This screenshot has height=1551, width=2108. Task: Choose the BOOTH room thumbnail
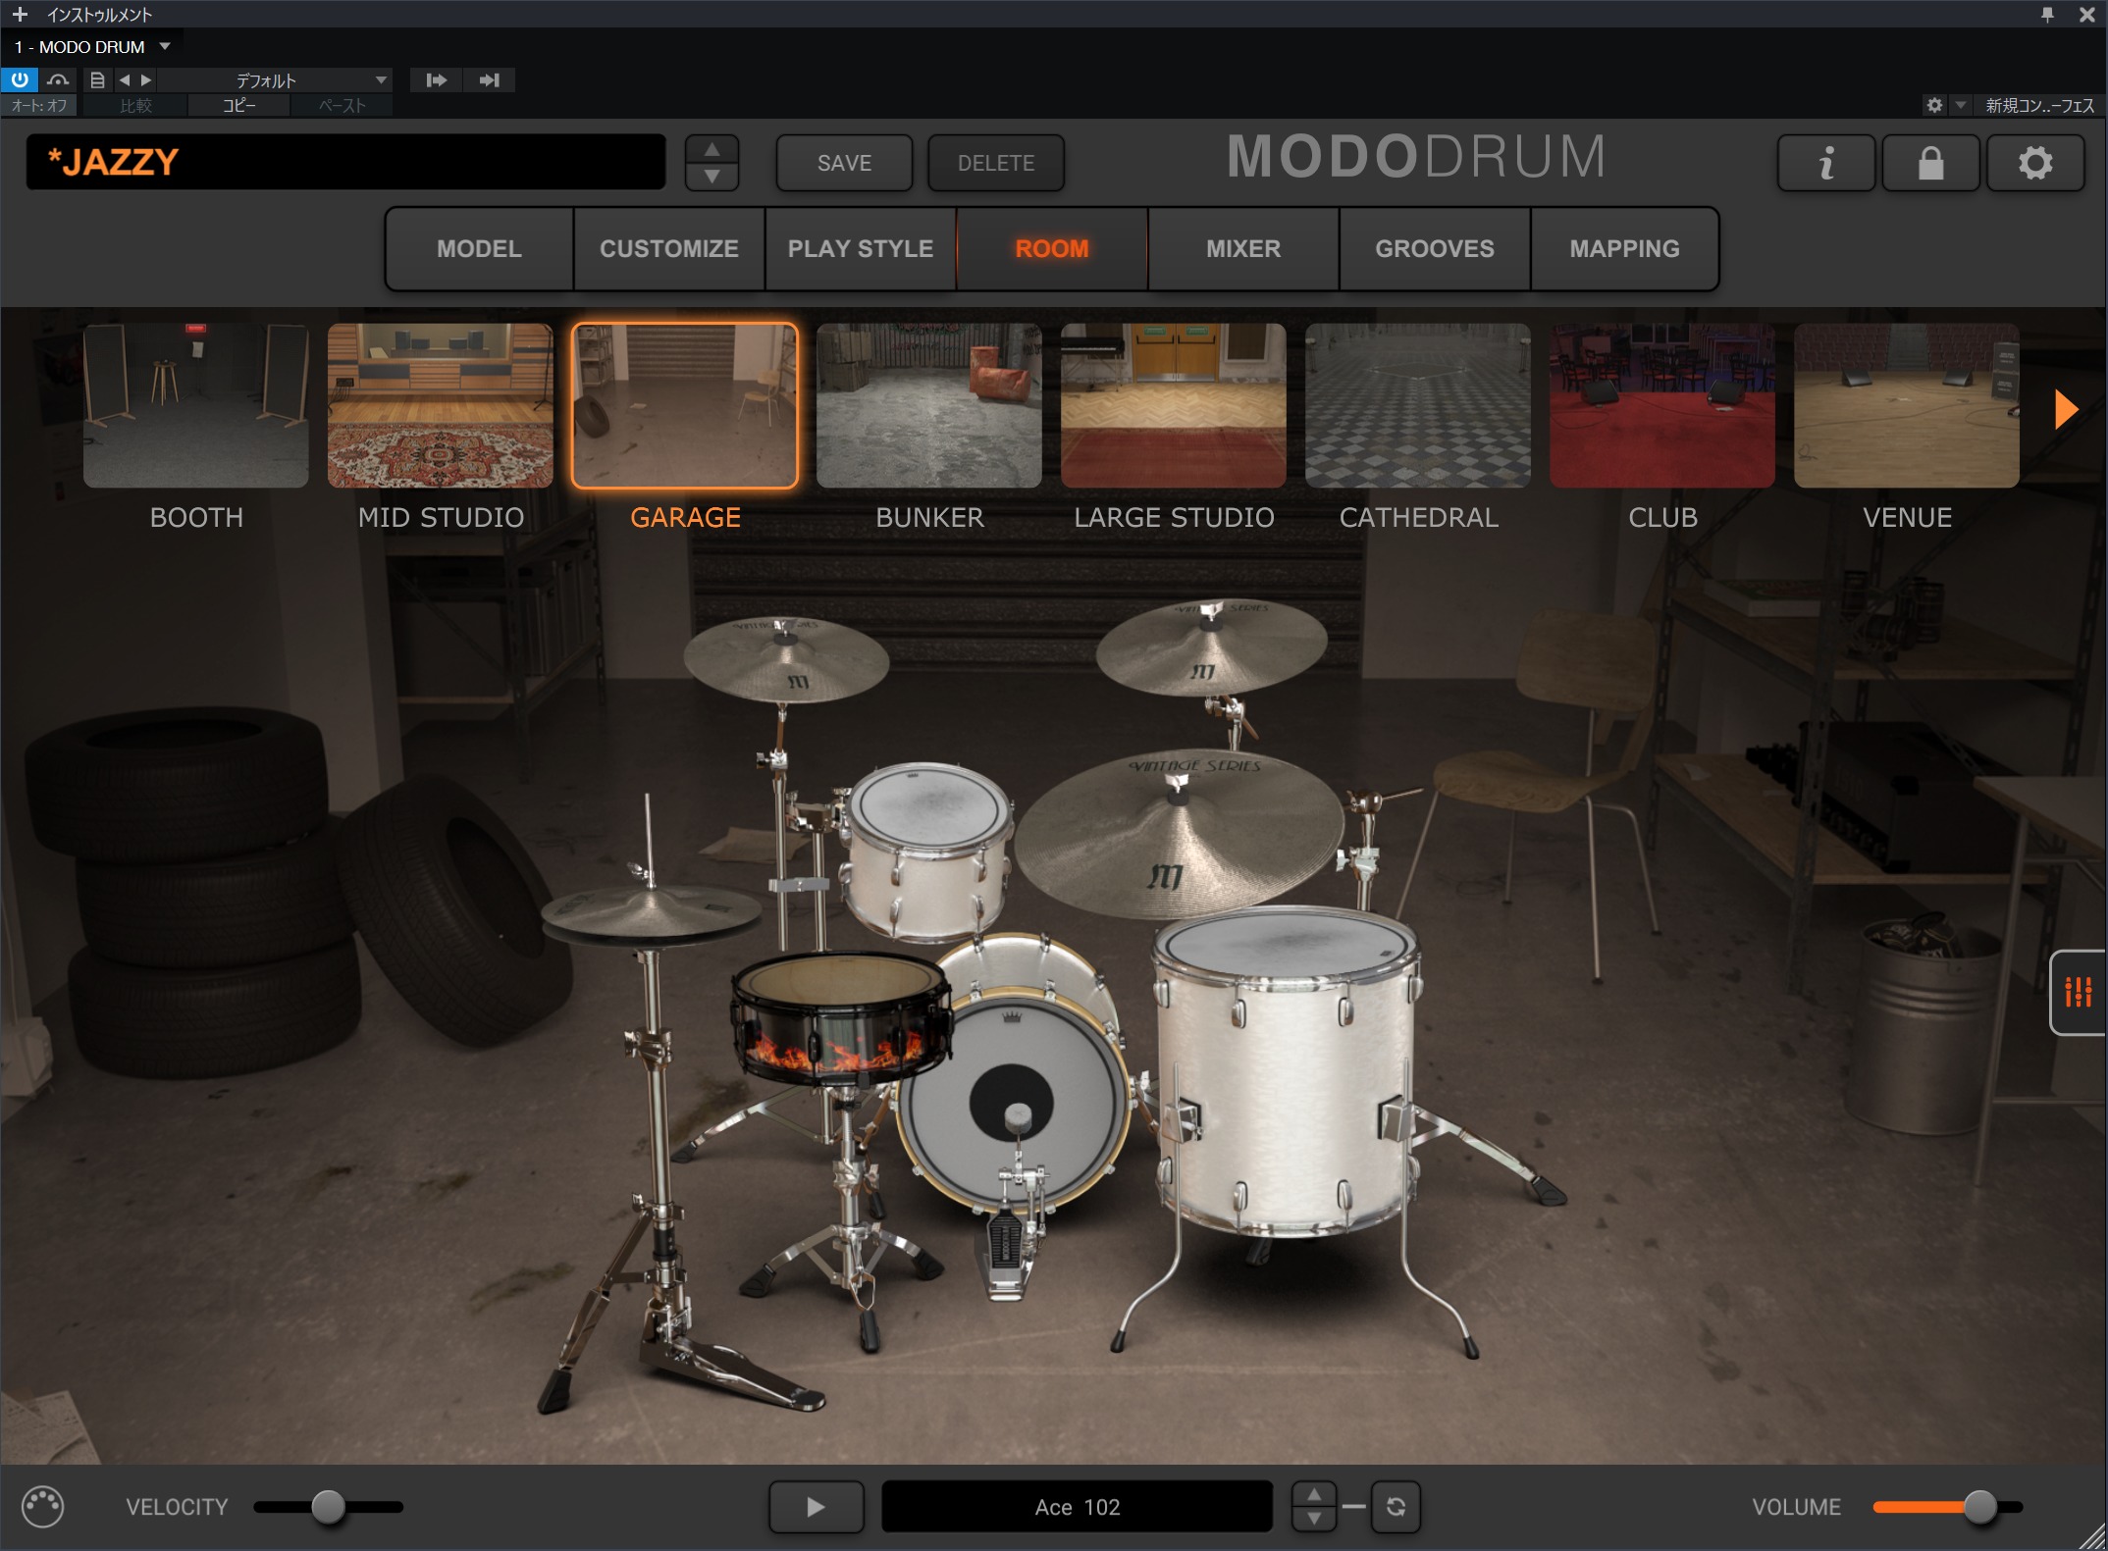[x=196, y=405]
